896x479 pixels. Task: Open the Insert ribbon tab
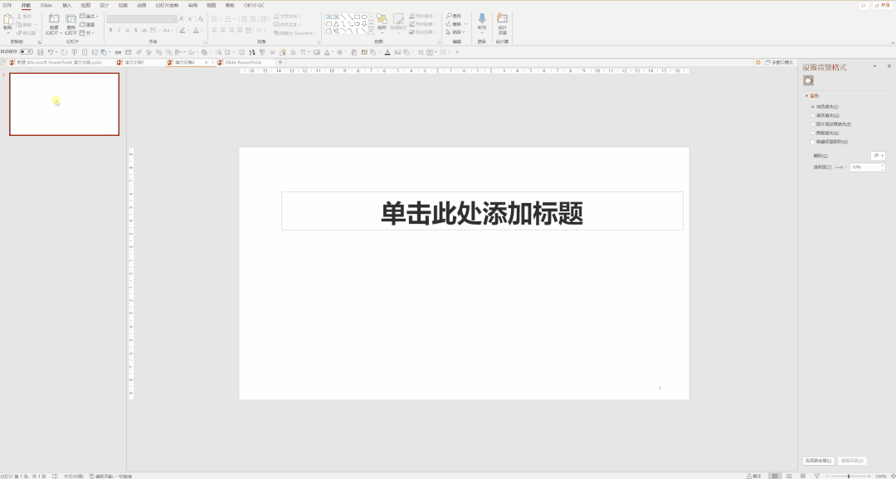(x=67, y=5)
